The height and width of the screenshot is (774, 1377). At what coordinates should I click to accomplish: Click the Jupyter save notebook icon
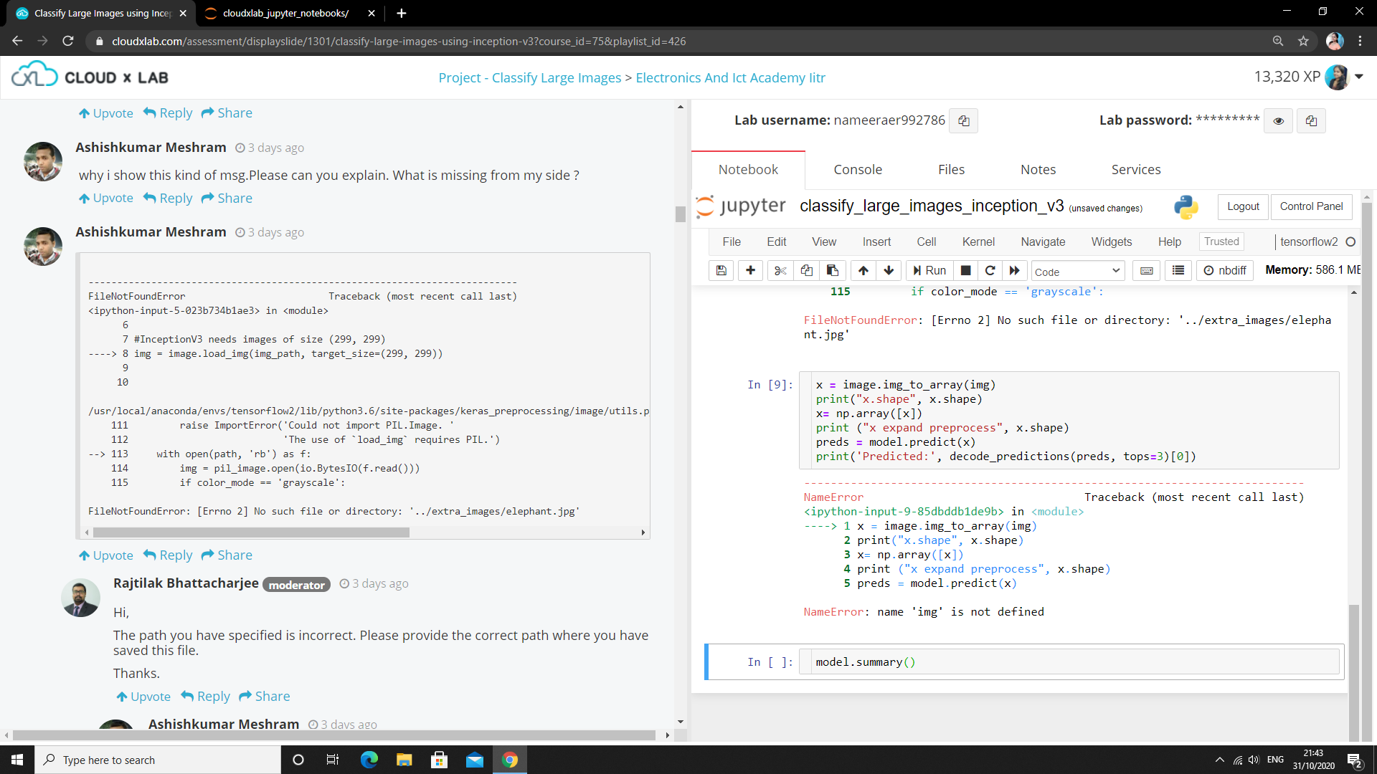(x=721, y=270)
